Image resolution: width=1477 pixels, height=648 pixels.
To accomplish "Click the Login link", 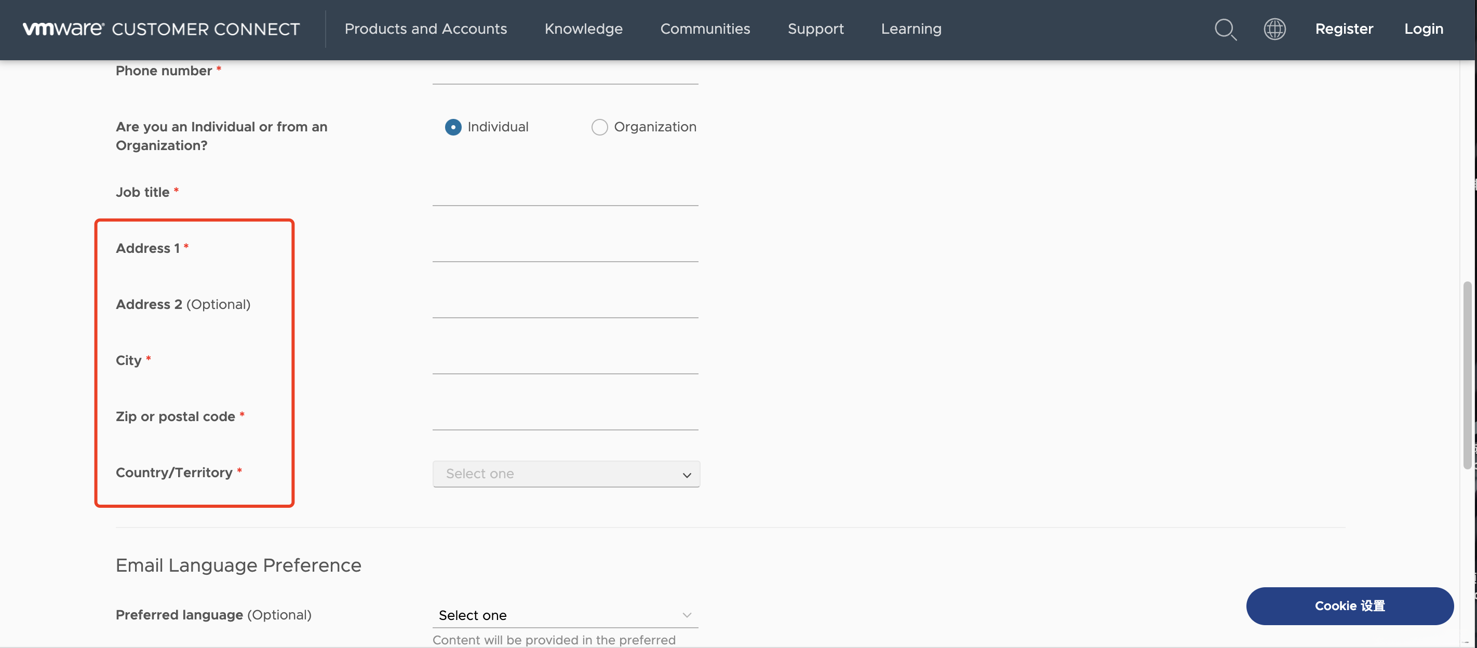I will pyautogui.click(x=1423, y=29).
